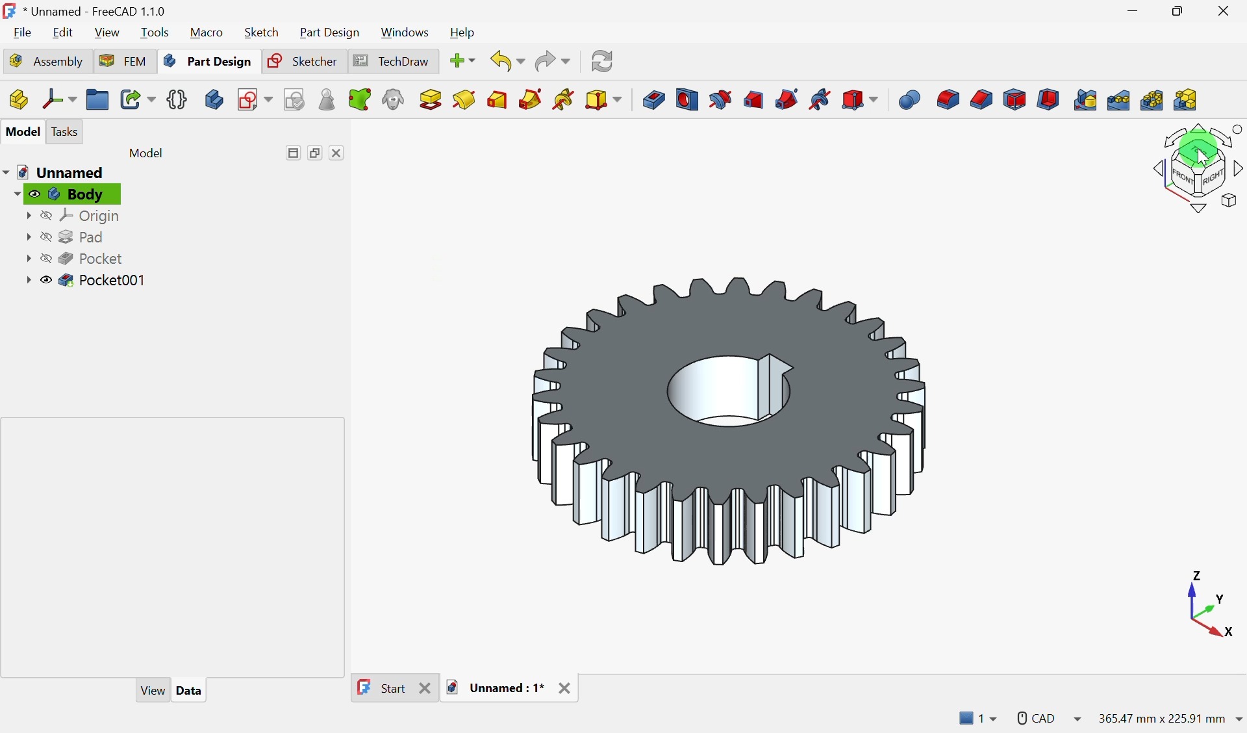The image size is (1247, 733).
Task: Switch to the Tasks tab
Action: pos(66,132)
